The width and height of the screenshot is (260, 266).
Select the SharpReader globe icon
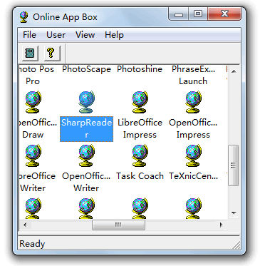pos(87,102)
